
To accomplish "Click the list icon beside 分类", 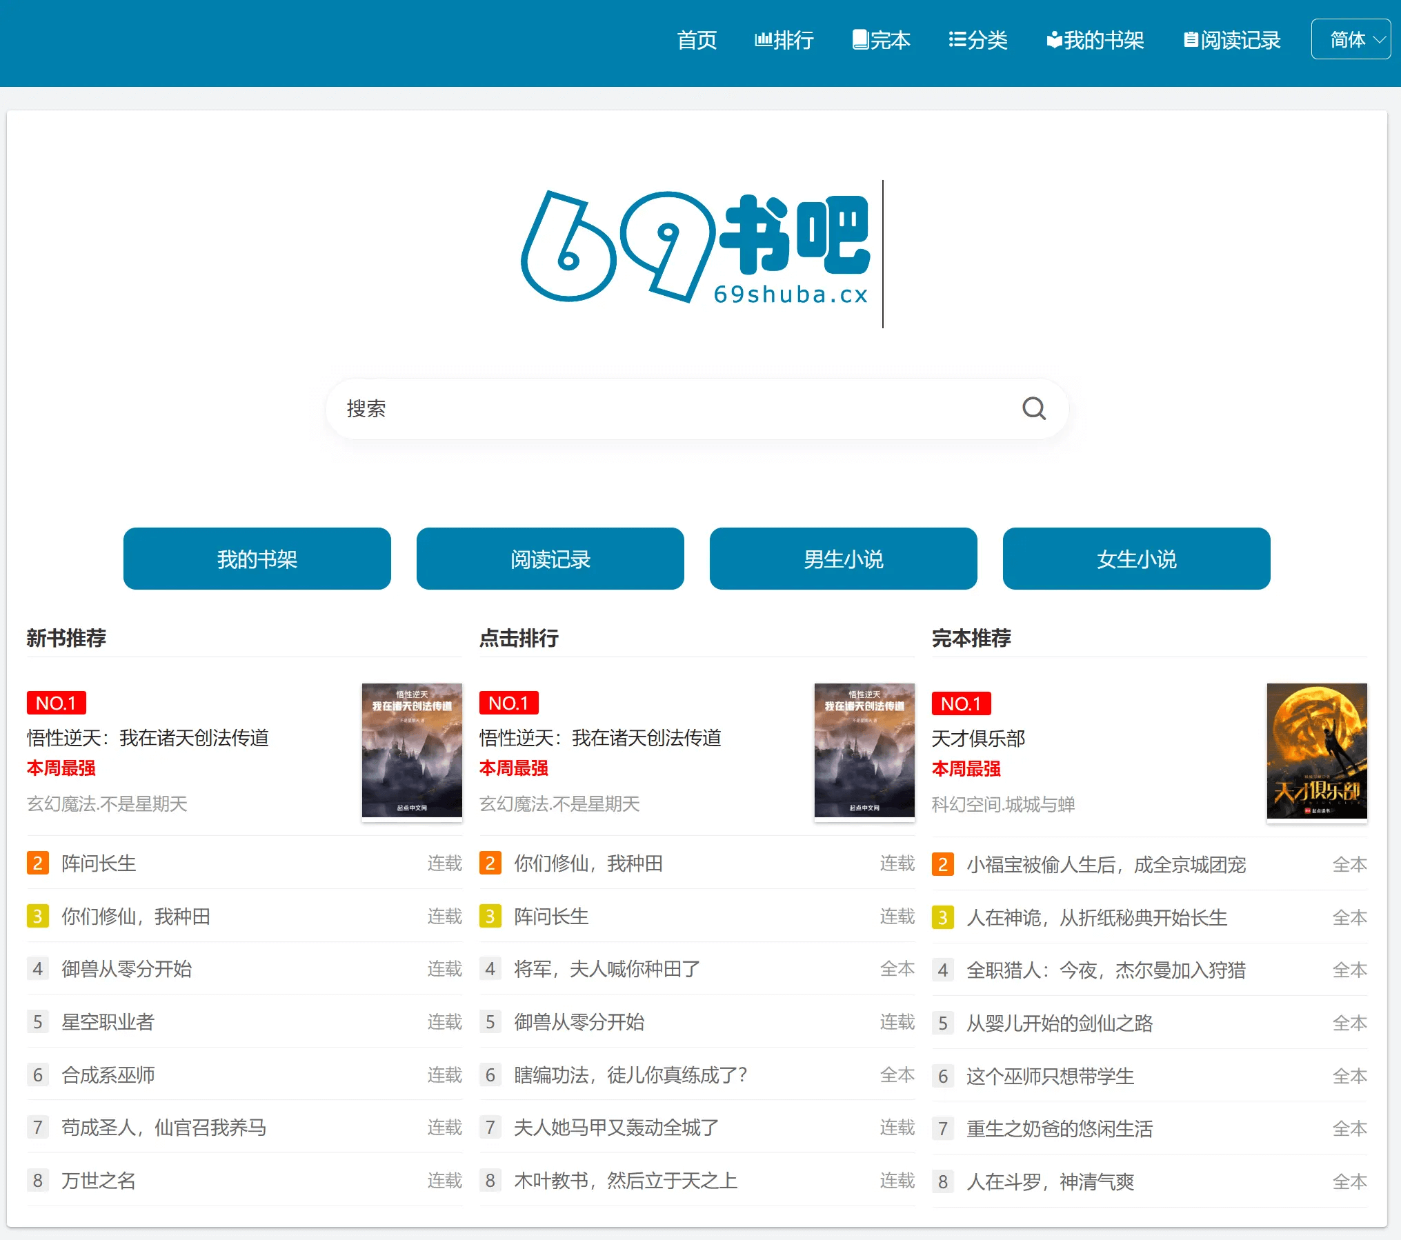I will [957, 40].
